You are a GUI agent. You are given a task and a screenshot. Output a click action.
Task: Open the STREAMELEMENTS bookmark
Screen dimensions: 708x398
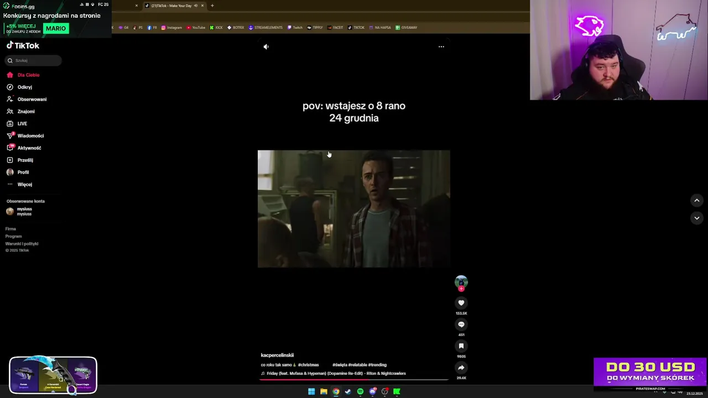tap(265, 28)
